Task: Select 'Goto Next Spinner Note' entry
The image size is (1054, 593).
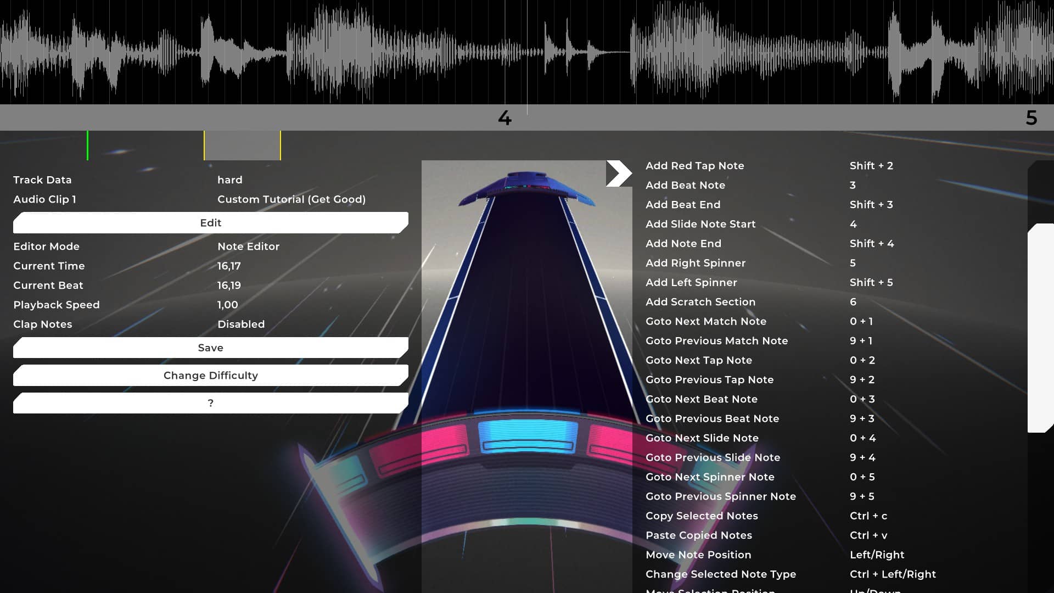Action: 710,477
